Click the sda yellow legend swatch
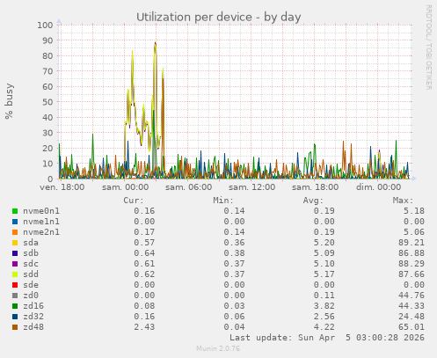437x358 pixels. click(x=15, y=243)
